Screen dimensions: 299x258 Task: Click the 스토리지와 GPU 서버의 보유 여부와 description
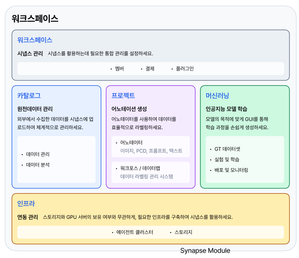[x=138, y=217]
